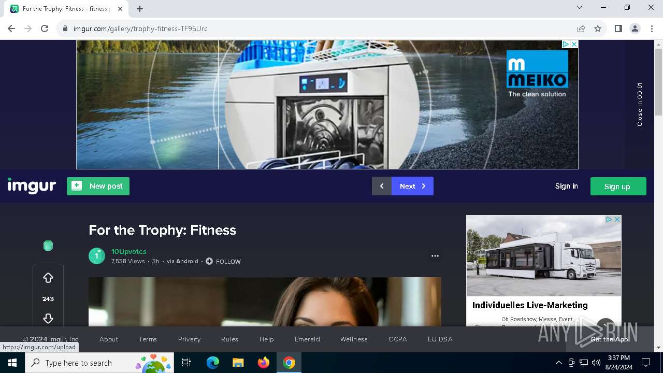Close the For the Trophy tab
663x373 pixels.
120,9
